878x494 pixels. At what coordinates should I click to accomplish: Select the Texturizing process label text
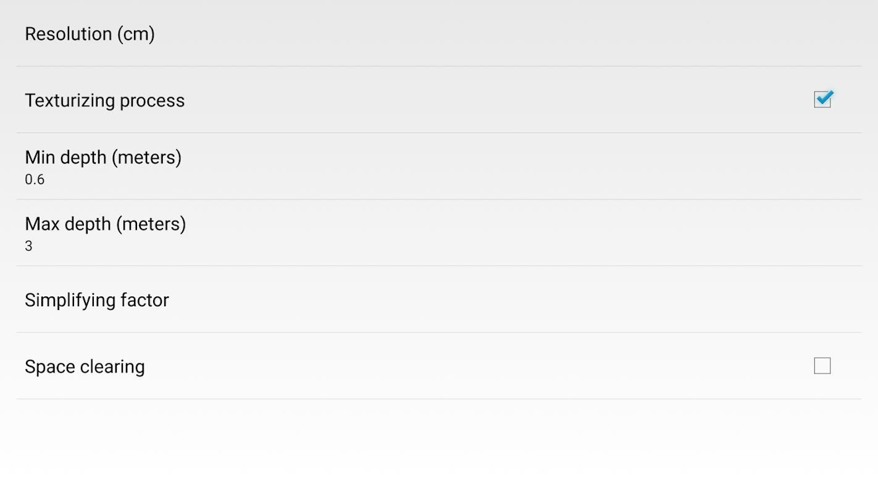pos(104,101)
